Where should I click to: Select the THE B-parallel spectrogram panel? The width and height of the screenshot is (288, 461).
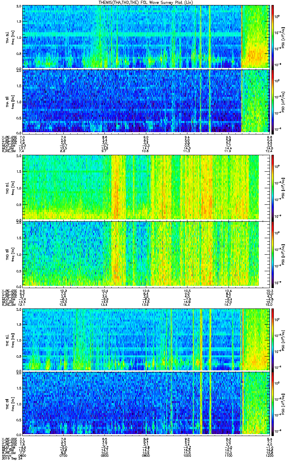point(146,404)
